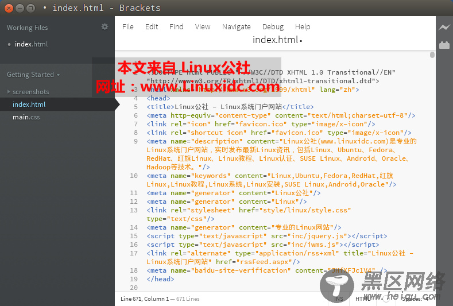Open the Help menu

pyautogui.click(x=303, y=26)
